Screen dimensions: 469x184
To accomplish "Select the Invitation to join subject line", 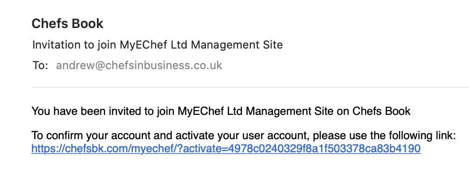I will coord(157,45).
